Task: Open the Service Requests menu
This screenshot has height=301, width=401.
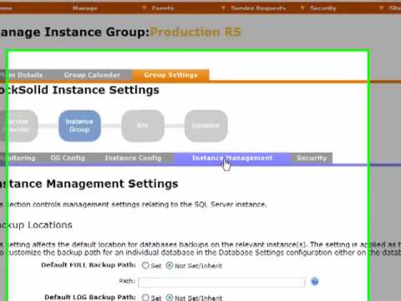Action: (x=258, y=8)
